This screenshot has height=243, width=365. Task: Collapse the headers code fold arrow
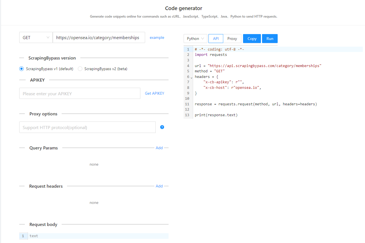pos(191,77)
